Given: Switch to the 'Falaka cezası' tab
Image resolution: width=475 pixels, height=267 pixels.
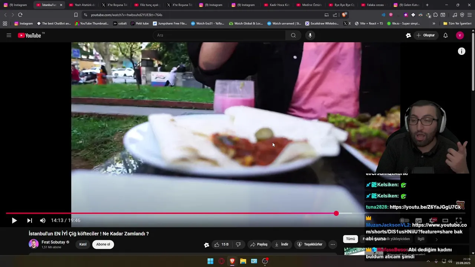Looking at the screenshot, I should pyautogui.click(x=374, y=5).
